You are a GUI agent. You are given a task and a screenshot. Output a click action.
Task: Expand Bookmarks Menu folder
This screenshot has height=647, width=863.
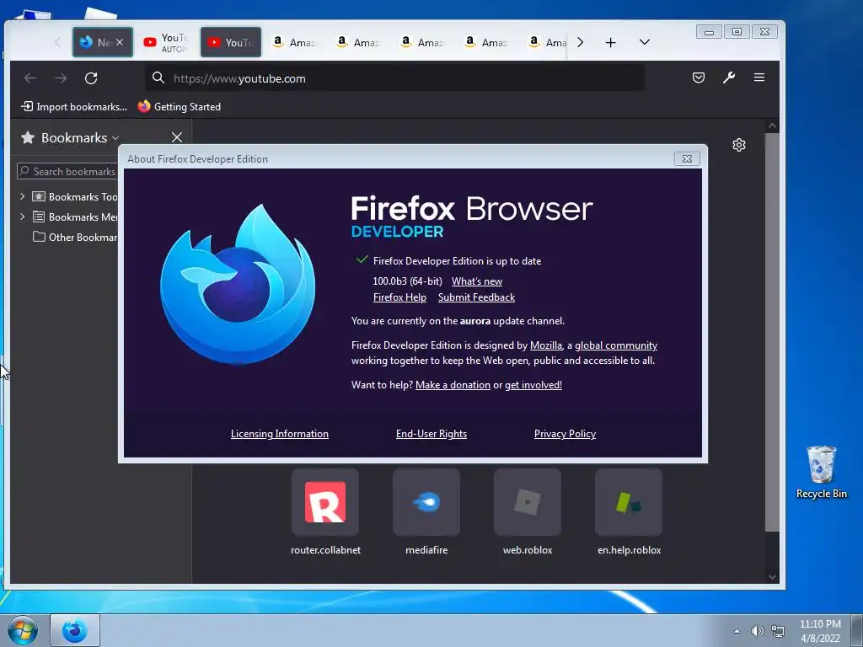point(23,217)
